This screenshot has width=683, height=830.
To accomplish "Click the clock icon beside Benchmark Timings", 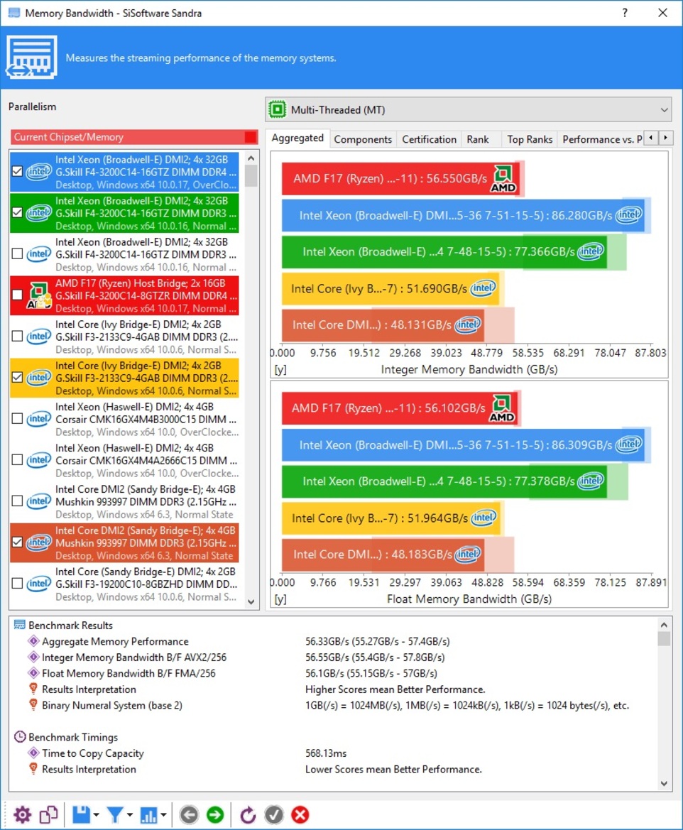I will click(x=20, y=737).
